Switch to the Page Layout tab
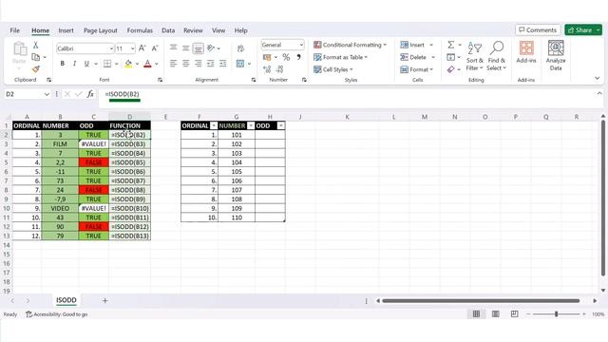The height and width of the screenshot is (342, 608). (101, 30)
